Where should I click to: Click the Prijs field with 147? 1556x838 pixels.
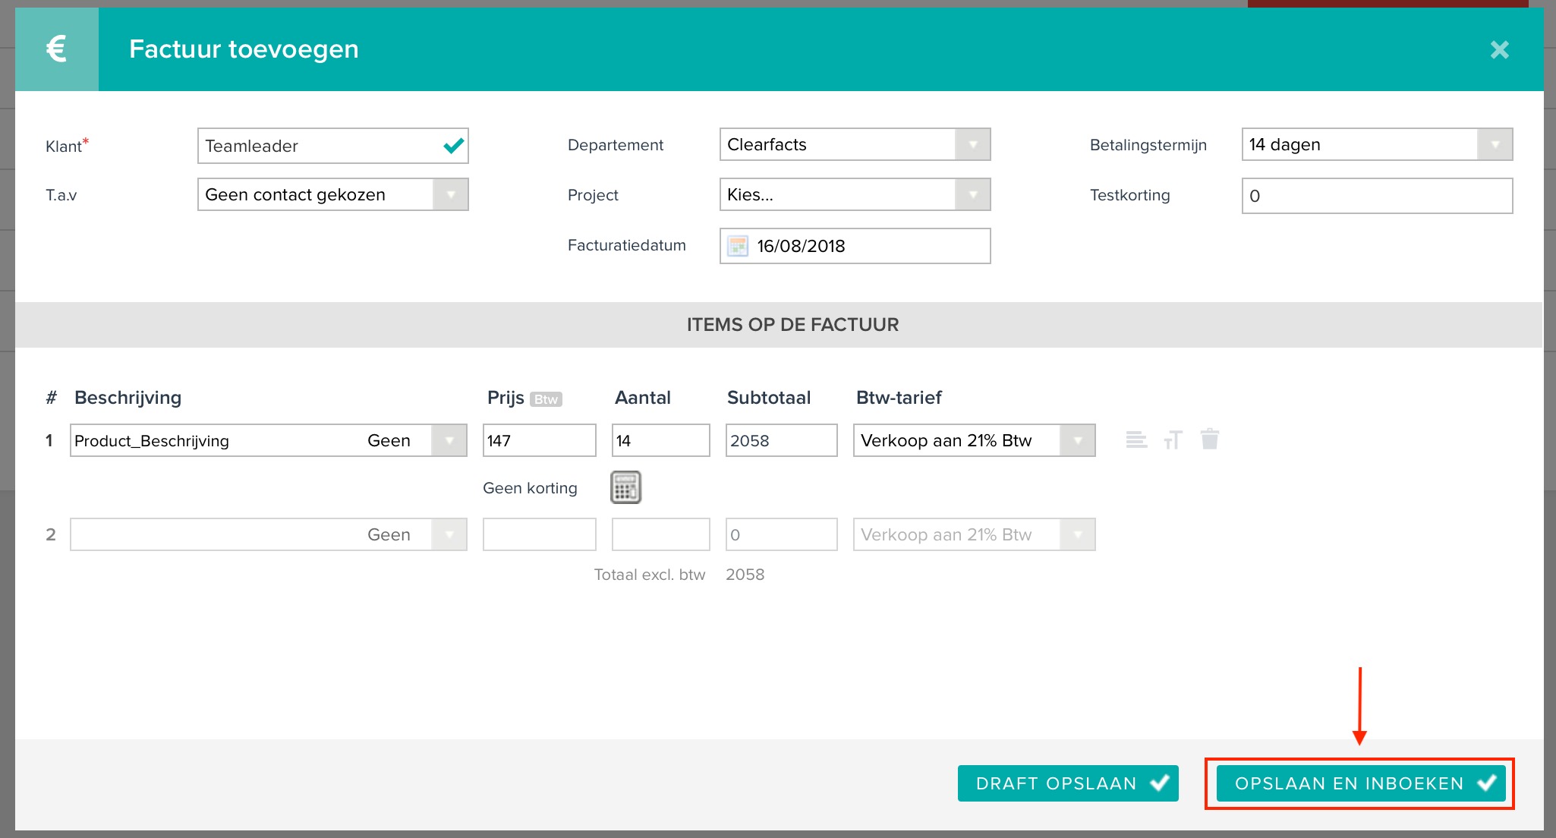pos(539,440)
